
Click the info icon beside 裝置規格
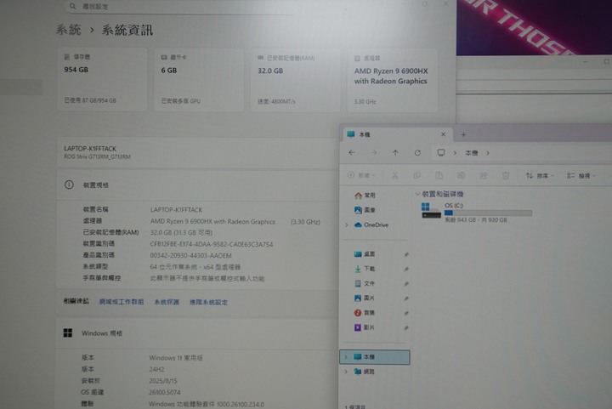tap(69, 185)
